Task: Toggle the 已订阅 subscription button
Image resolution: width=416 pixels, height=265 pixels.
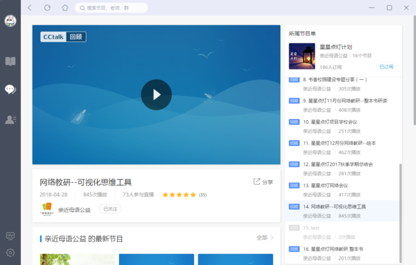Action: [x=386, y=67]
